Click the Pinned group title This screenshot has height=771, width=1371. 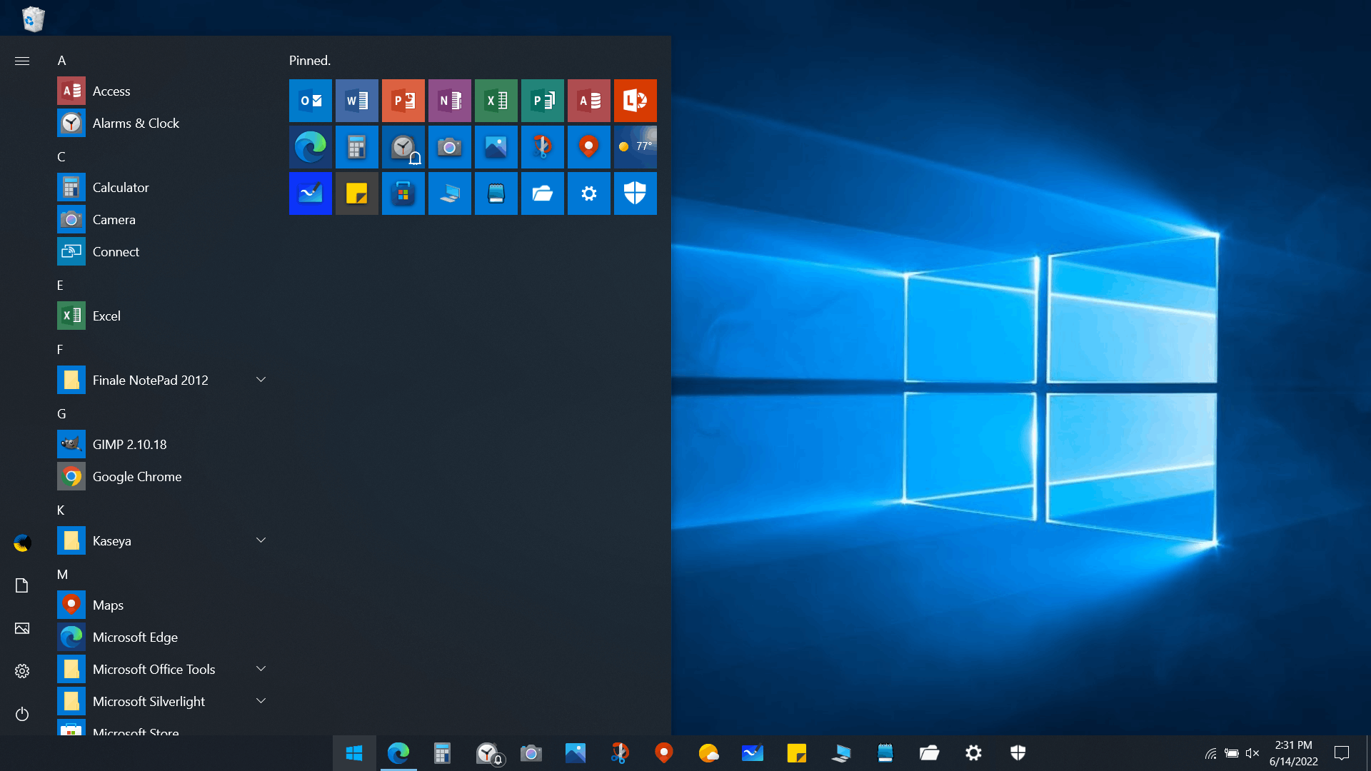click(x=310, y=61)
